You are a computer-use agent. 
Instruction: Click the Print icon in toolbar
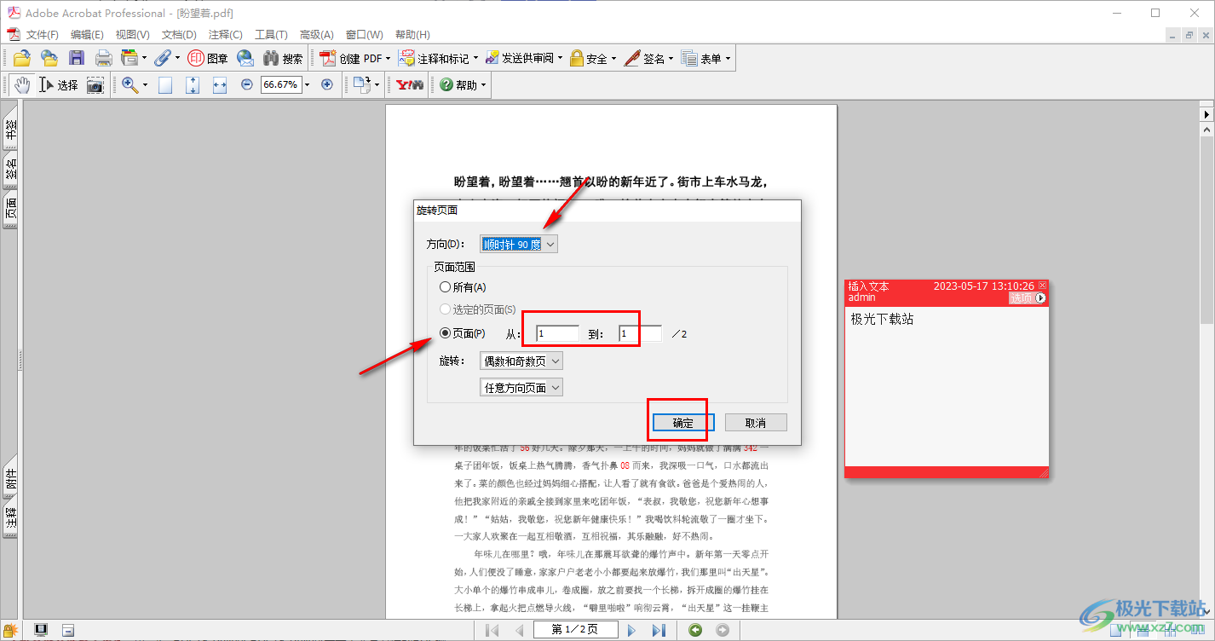tap(103, 58)
